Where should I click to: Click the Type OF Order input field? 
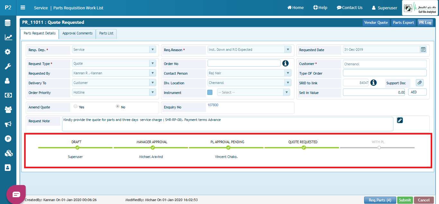(385, 73)
